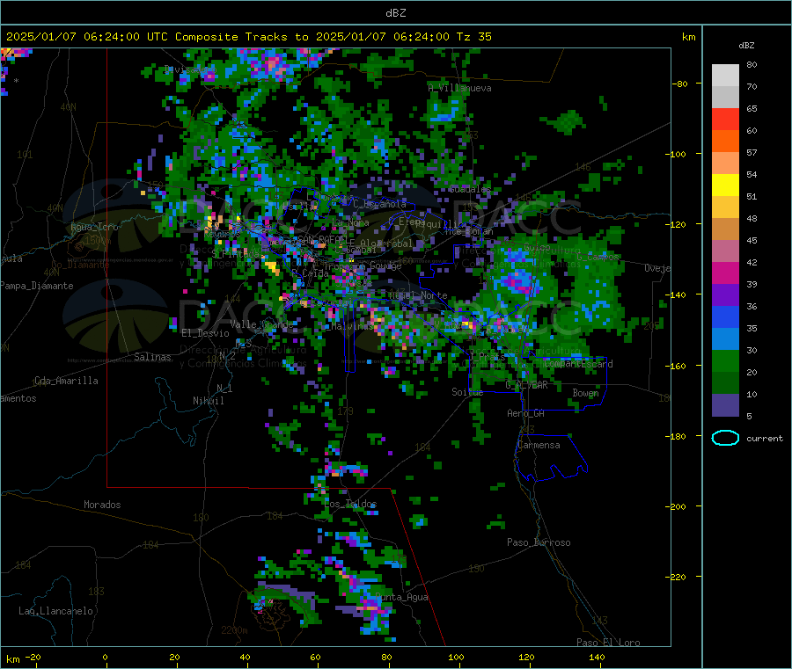Click the -200 km vertical axis tick

click(678, 506)
